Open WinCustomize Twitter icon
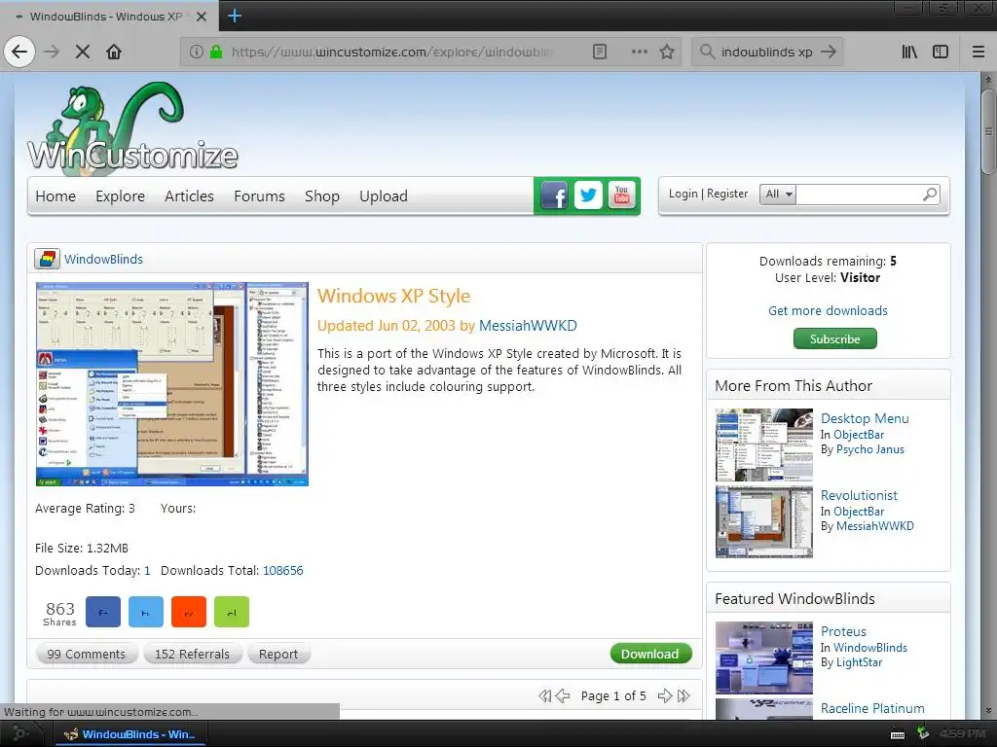Viewport: 997px width, 747px height. [588, 195]
